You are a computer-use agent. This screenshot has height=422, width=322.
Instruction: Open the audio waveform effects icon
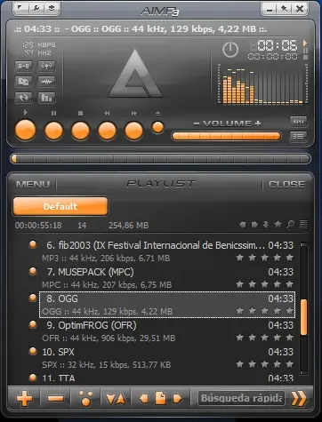(x=46, y=82)
